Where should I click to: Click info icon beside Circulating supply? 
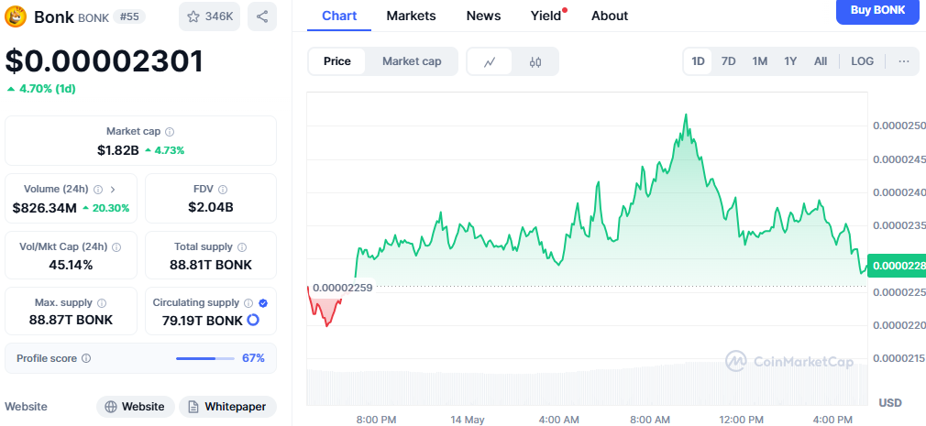click(x=248, y=303)
